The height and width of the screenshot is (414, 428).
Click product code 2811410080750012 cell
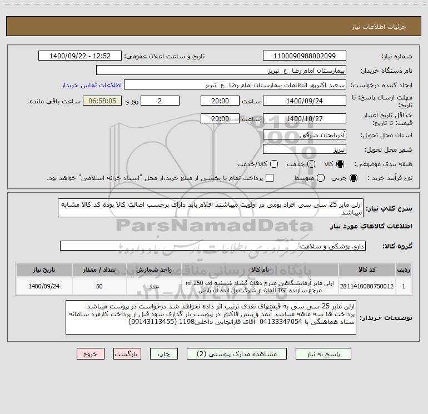pos(367,286)
